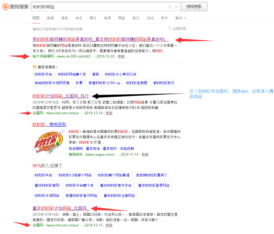Screen dimensions: 274x234
Task: Click related search 重庆时时彩官方平台
Action: coord(116,186)
